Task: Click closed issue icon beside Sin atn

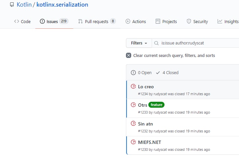Action: (134, 123)
